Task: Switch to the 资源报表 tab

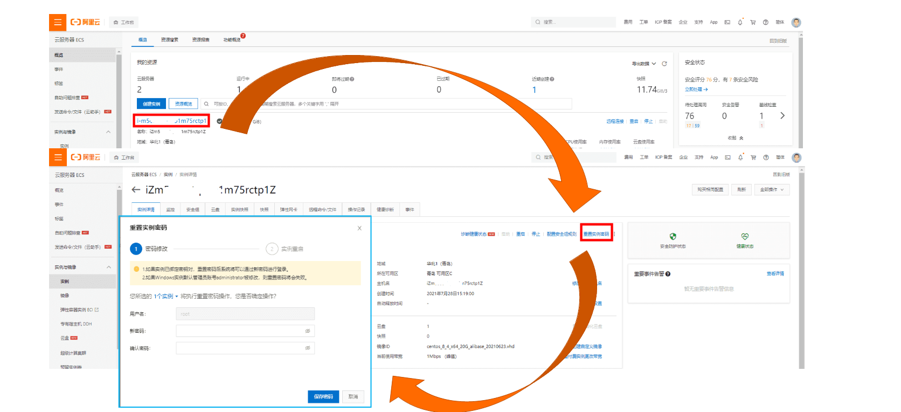Action: pyautogui.click(x=200, y=40)
